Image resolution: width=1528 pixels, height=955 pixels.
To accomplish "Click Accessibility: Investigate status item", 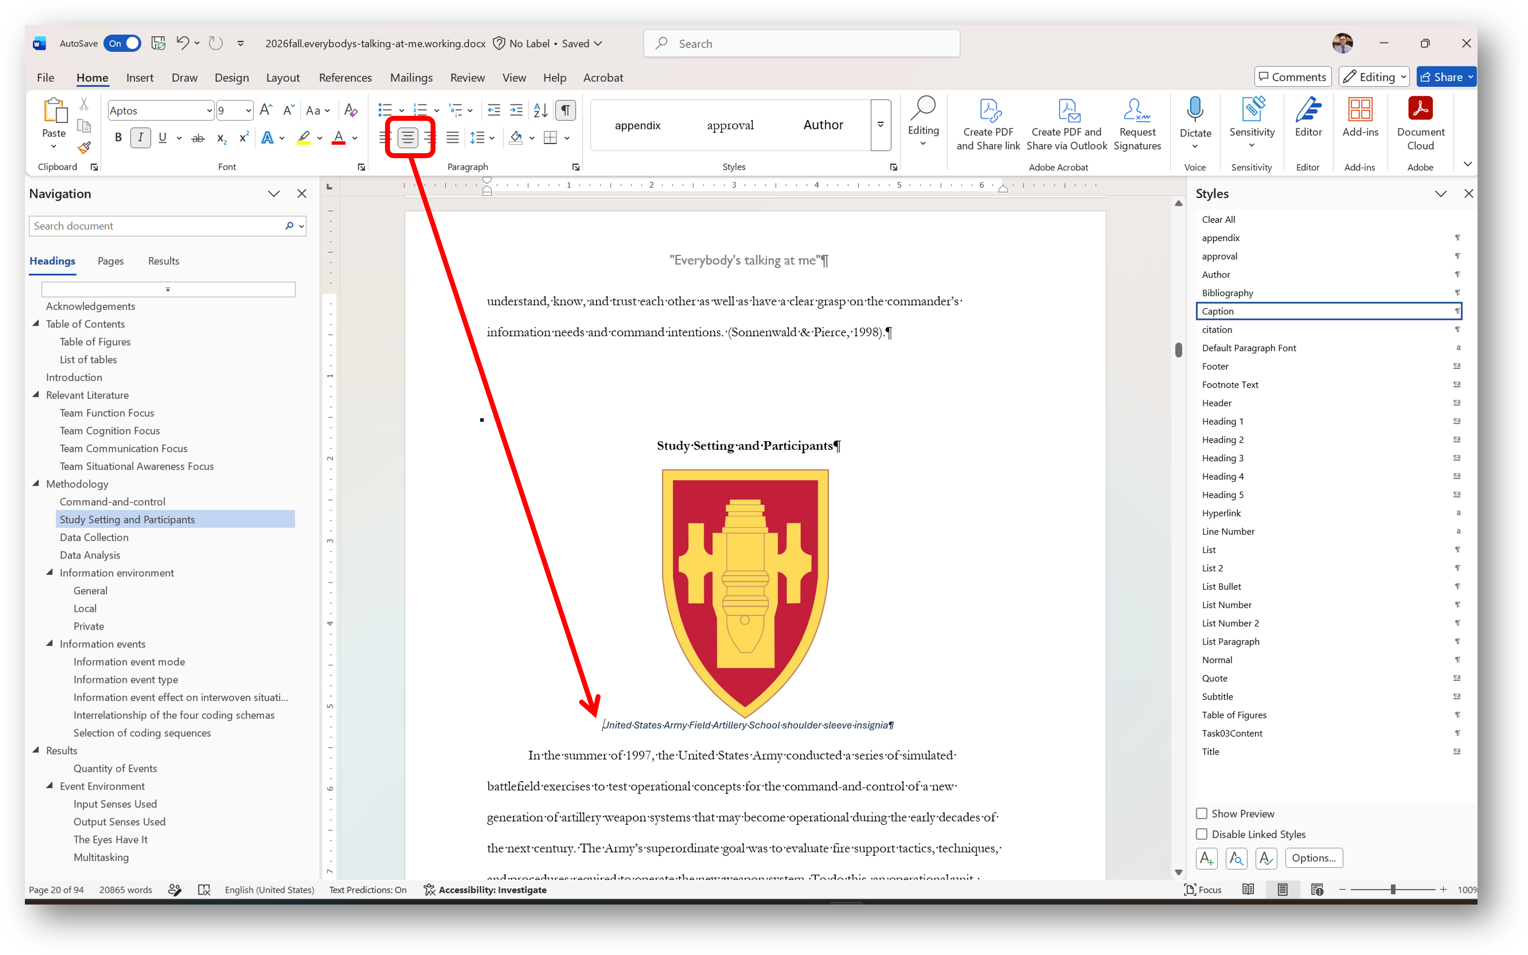I will (x=485, y=889).
